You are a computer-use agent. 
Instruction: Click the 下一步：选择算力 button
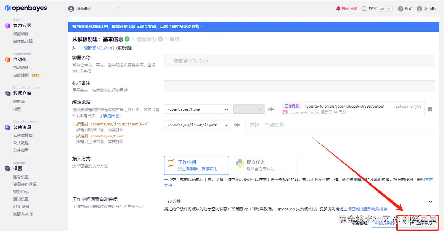417,223
